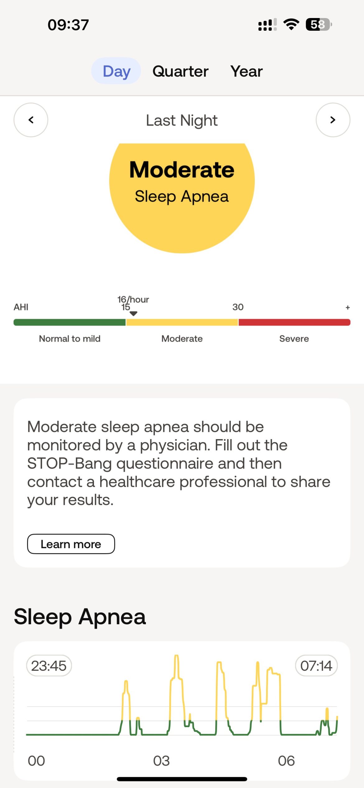Open the Learn more button
Viewport: 364px width, 788px height.
tap(71, 544)
